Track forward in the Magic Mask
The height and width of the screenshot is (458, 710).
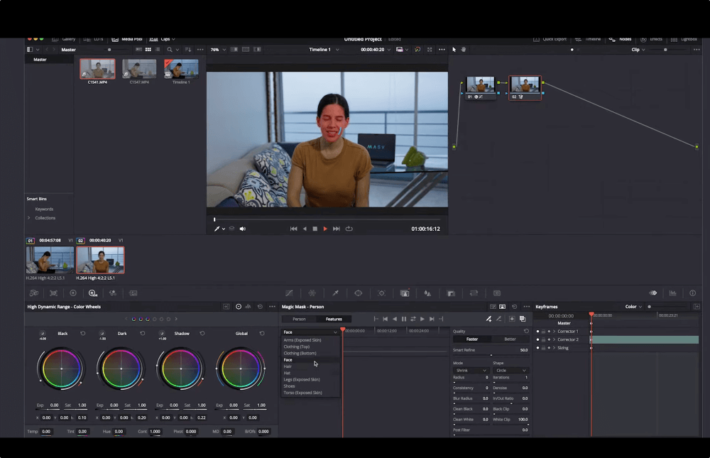coord(422,319)
